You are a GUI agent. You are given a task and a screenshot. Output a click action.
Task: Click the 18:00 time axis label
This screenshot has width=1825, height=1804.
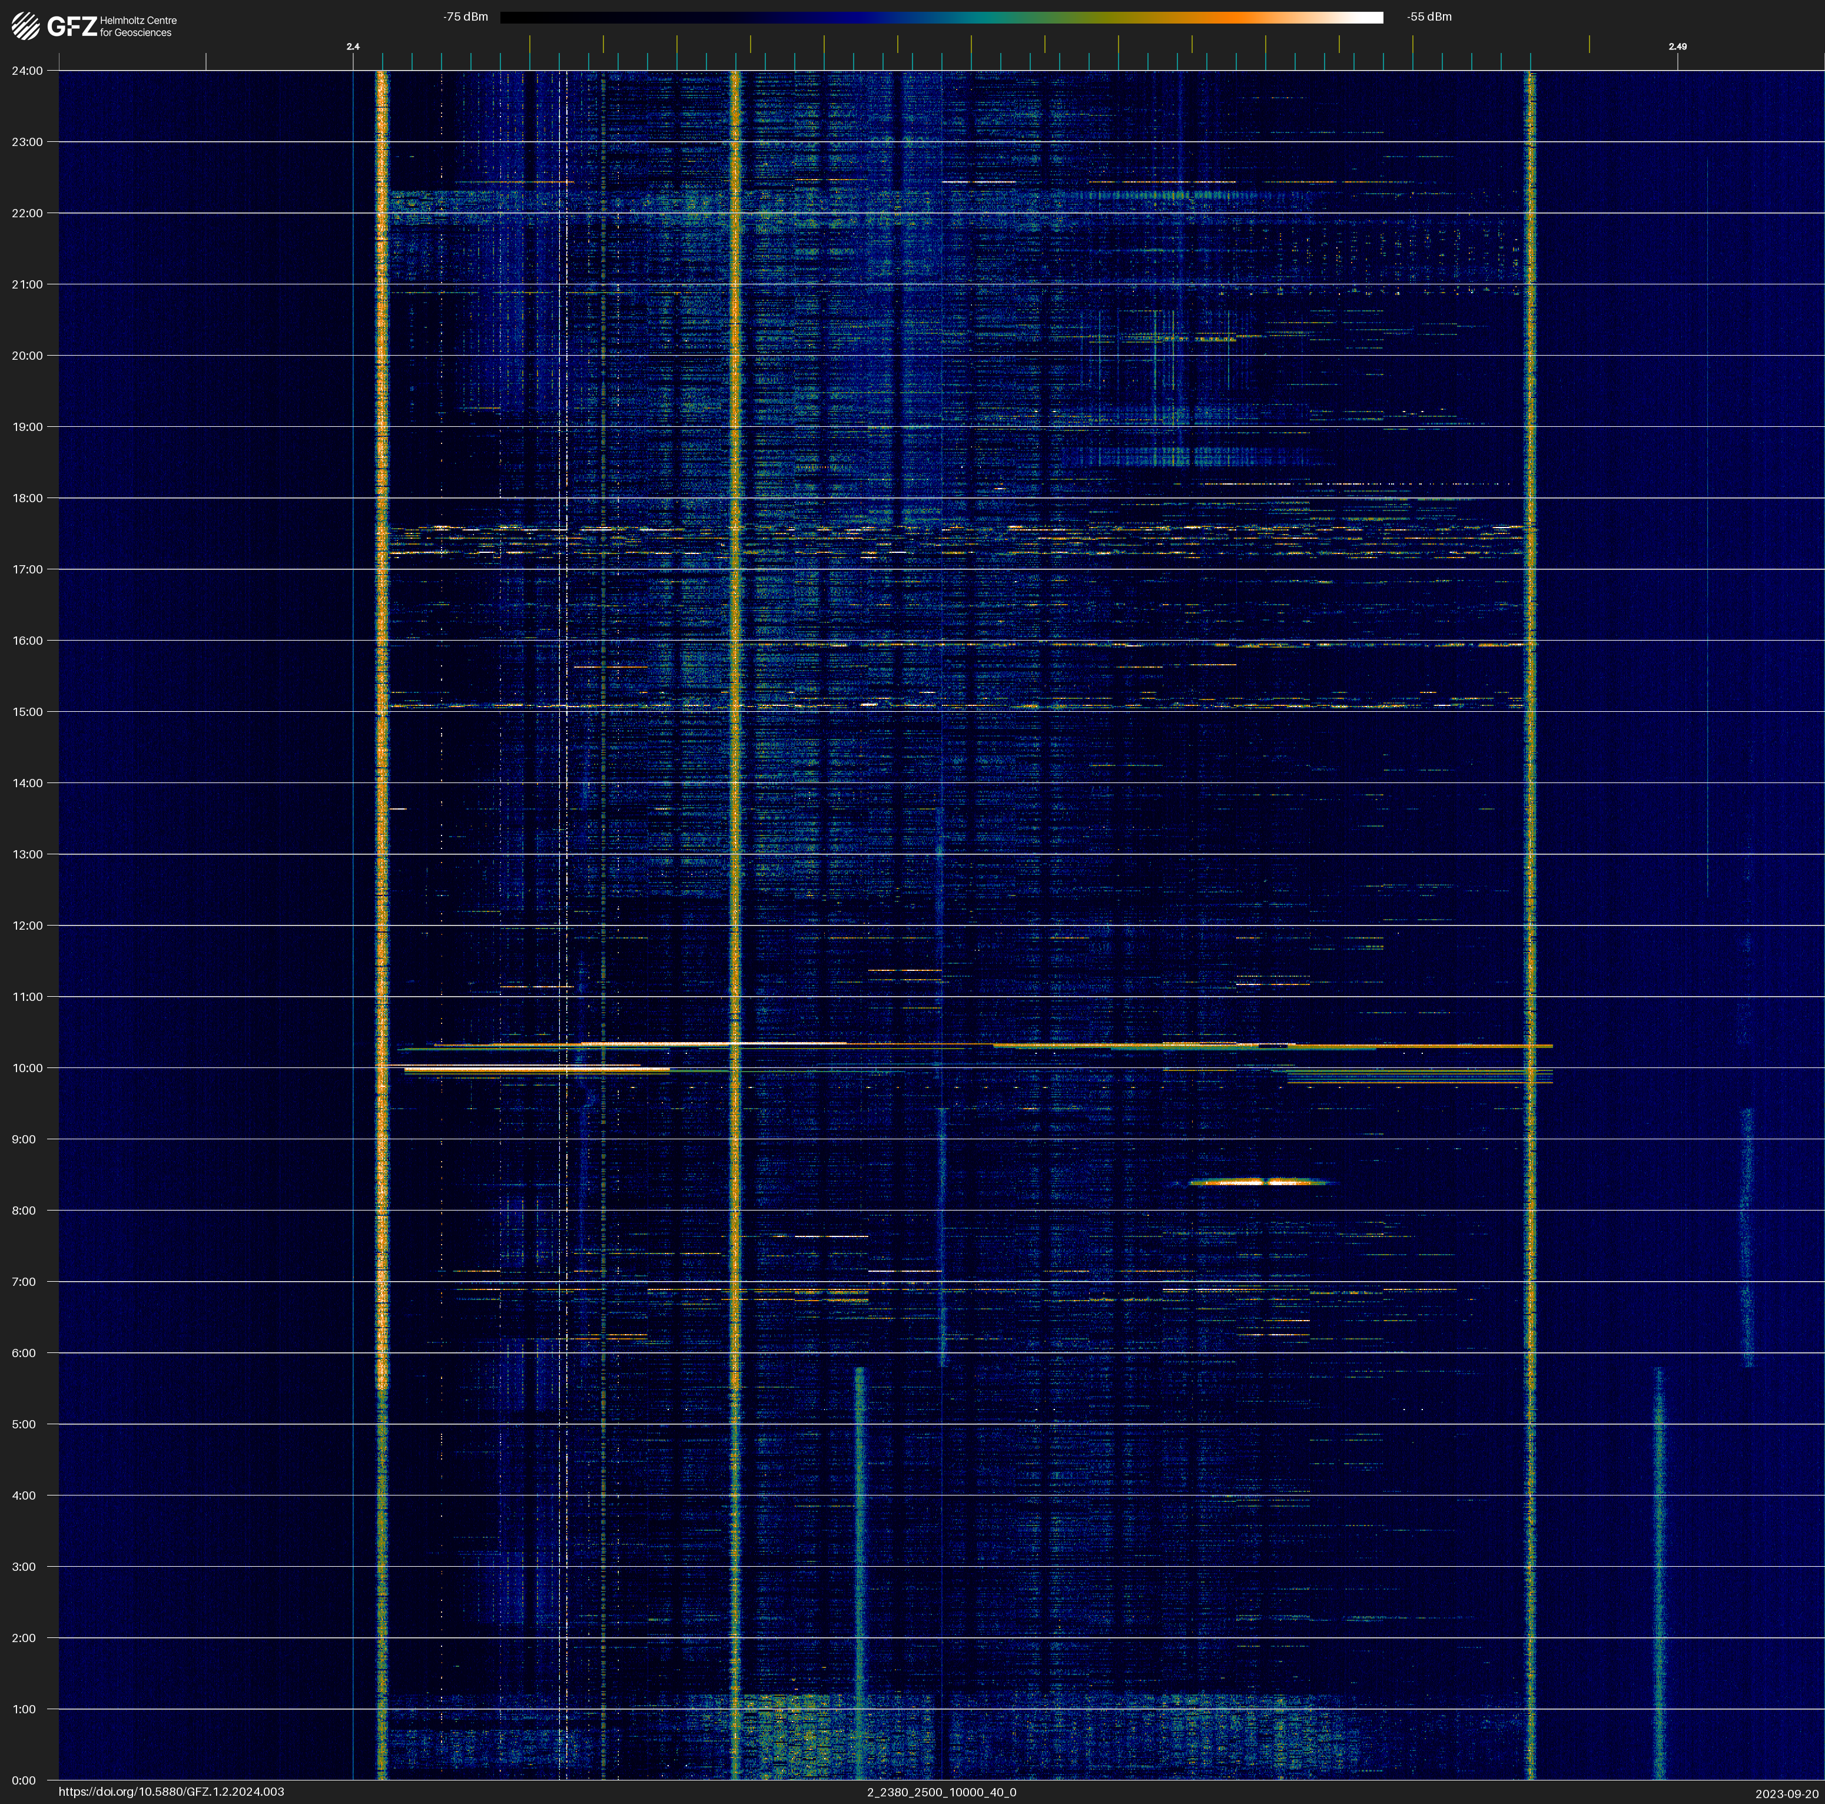tap(26, 498)
